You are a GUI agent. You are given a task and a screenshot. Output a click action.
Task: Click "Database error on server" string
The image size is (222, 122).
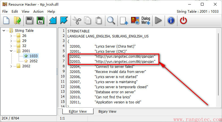click(115, 92)
